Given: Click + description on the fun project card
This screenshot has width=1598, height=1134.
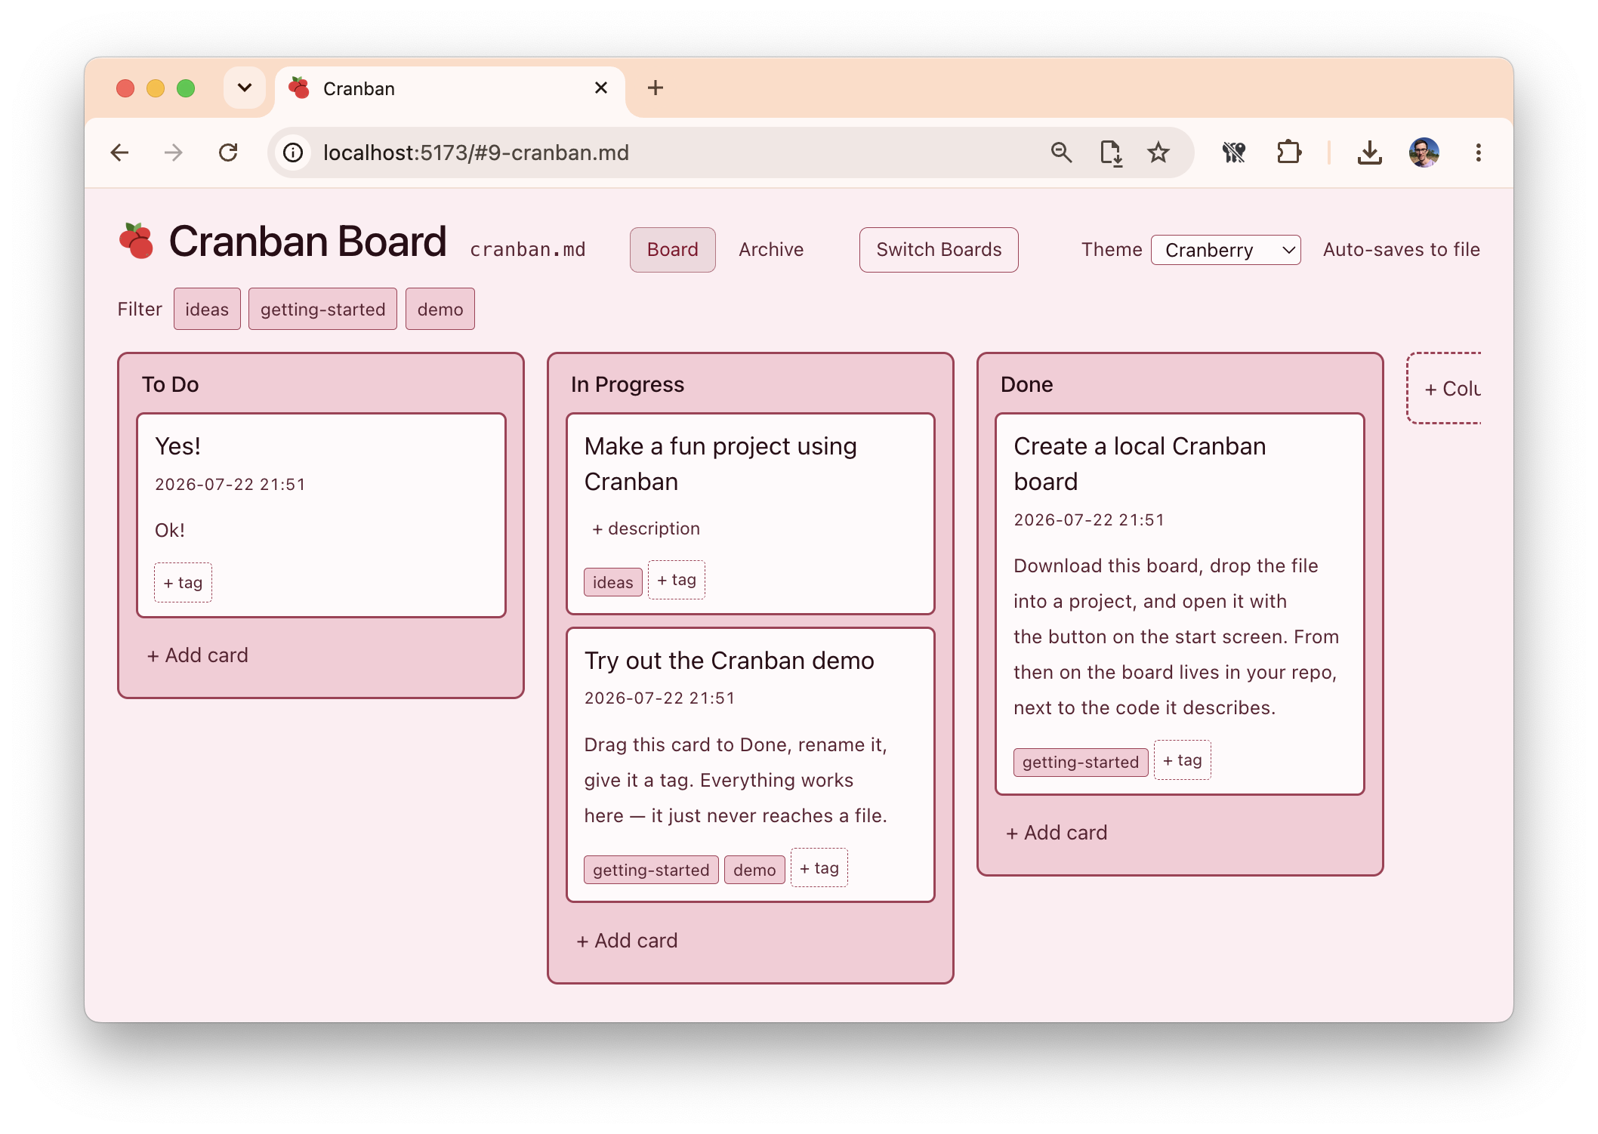Looking at the screenshot, I should coord(646,528).
